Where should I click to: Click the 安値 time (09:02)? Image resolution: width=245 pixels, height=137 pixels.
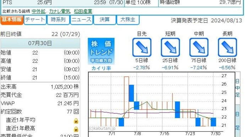coord(72,69)
